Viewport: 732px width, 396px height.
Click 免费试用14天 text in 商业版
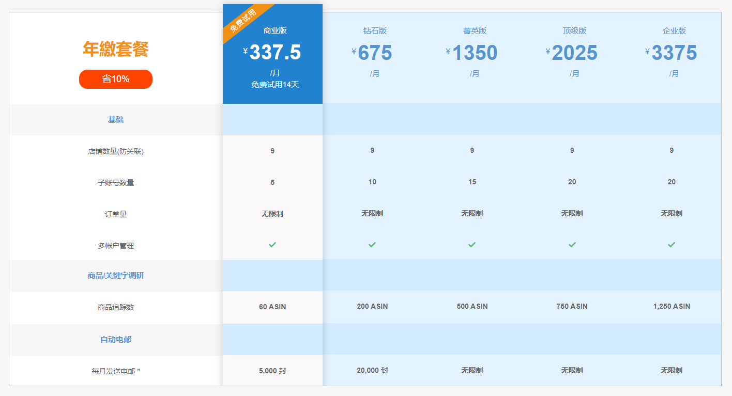(275, 85)
